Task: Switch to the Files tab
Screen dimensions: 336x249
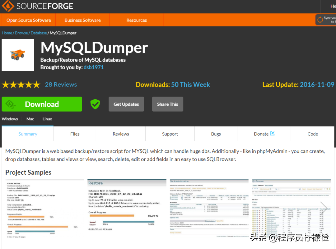Action: tap(75, 134)
